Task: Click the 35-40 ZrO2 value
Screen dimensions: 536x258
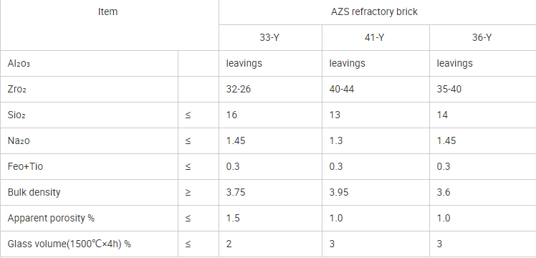Action: [449, 89]
